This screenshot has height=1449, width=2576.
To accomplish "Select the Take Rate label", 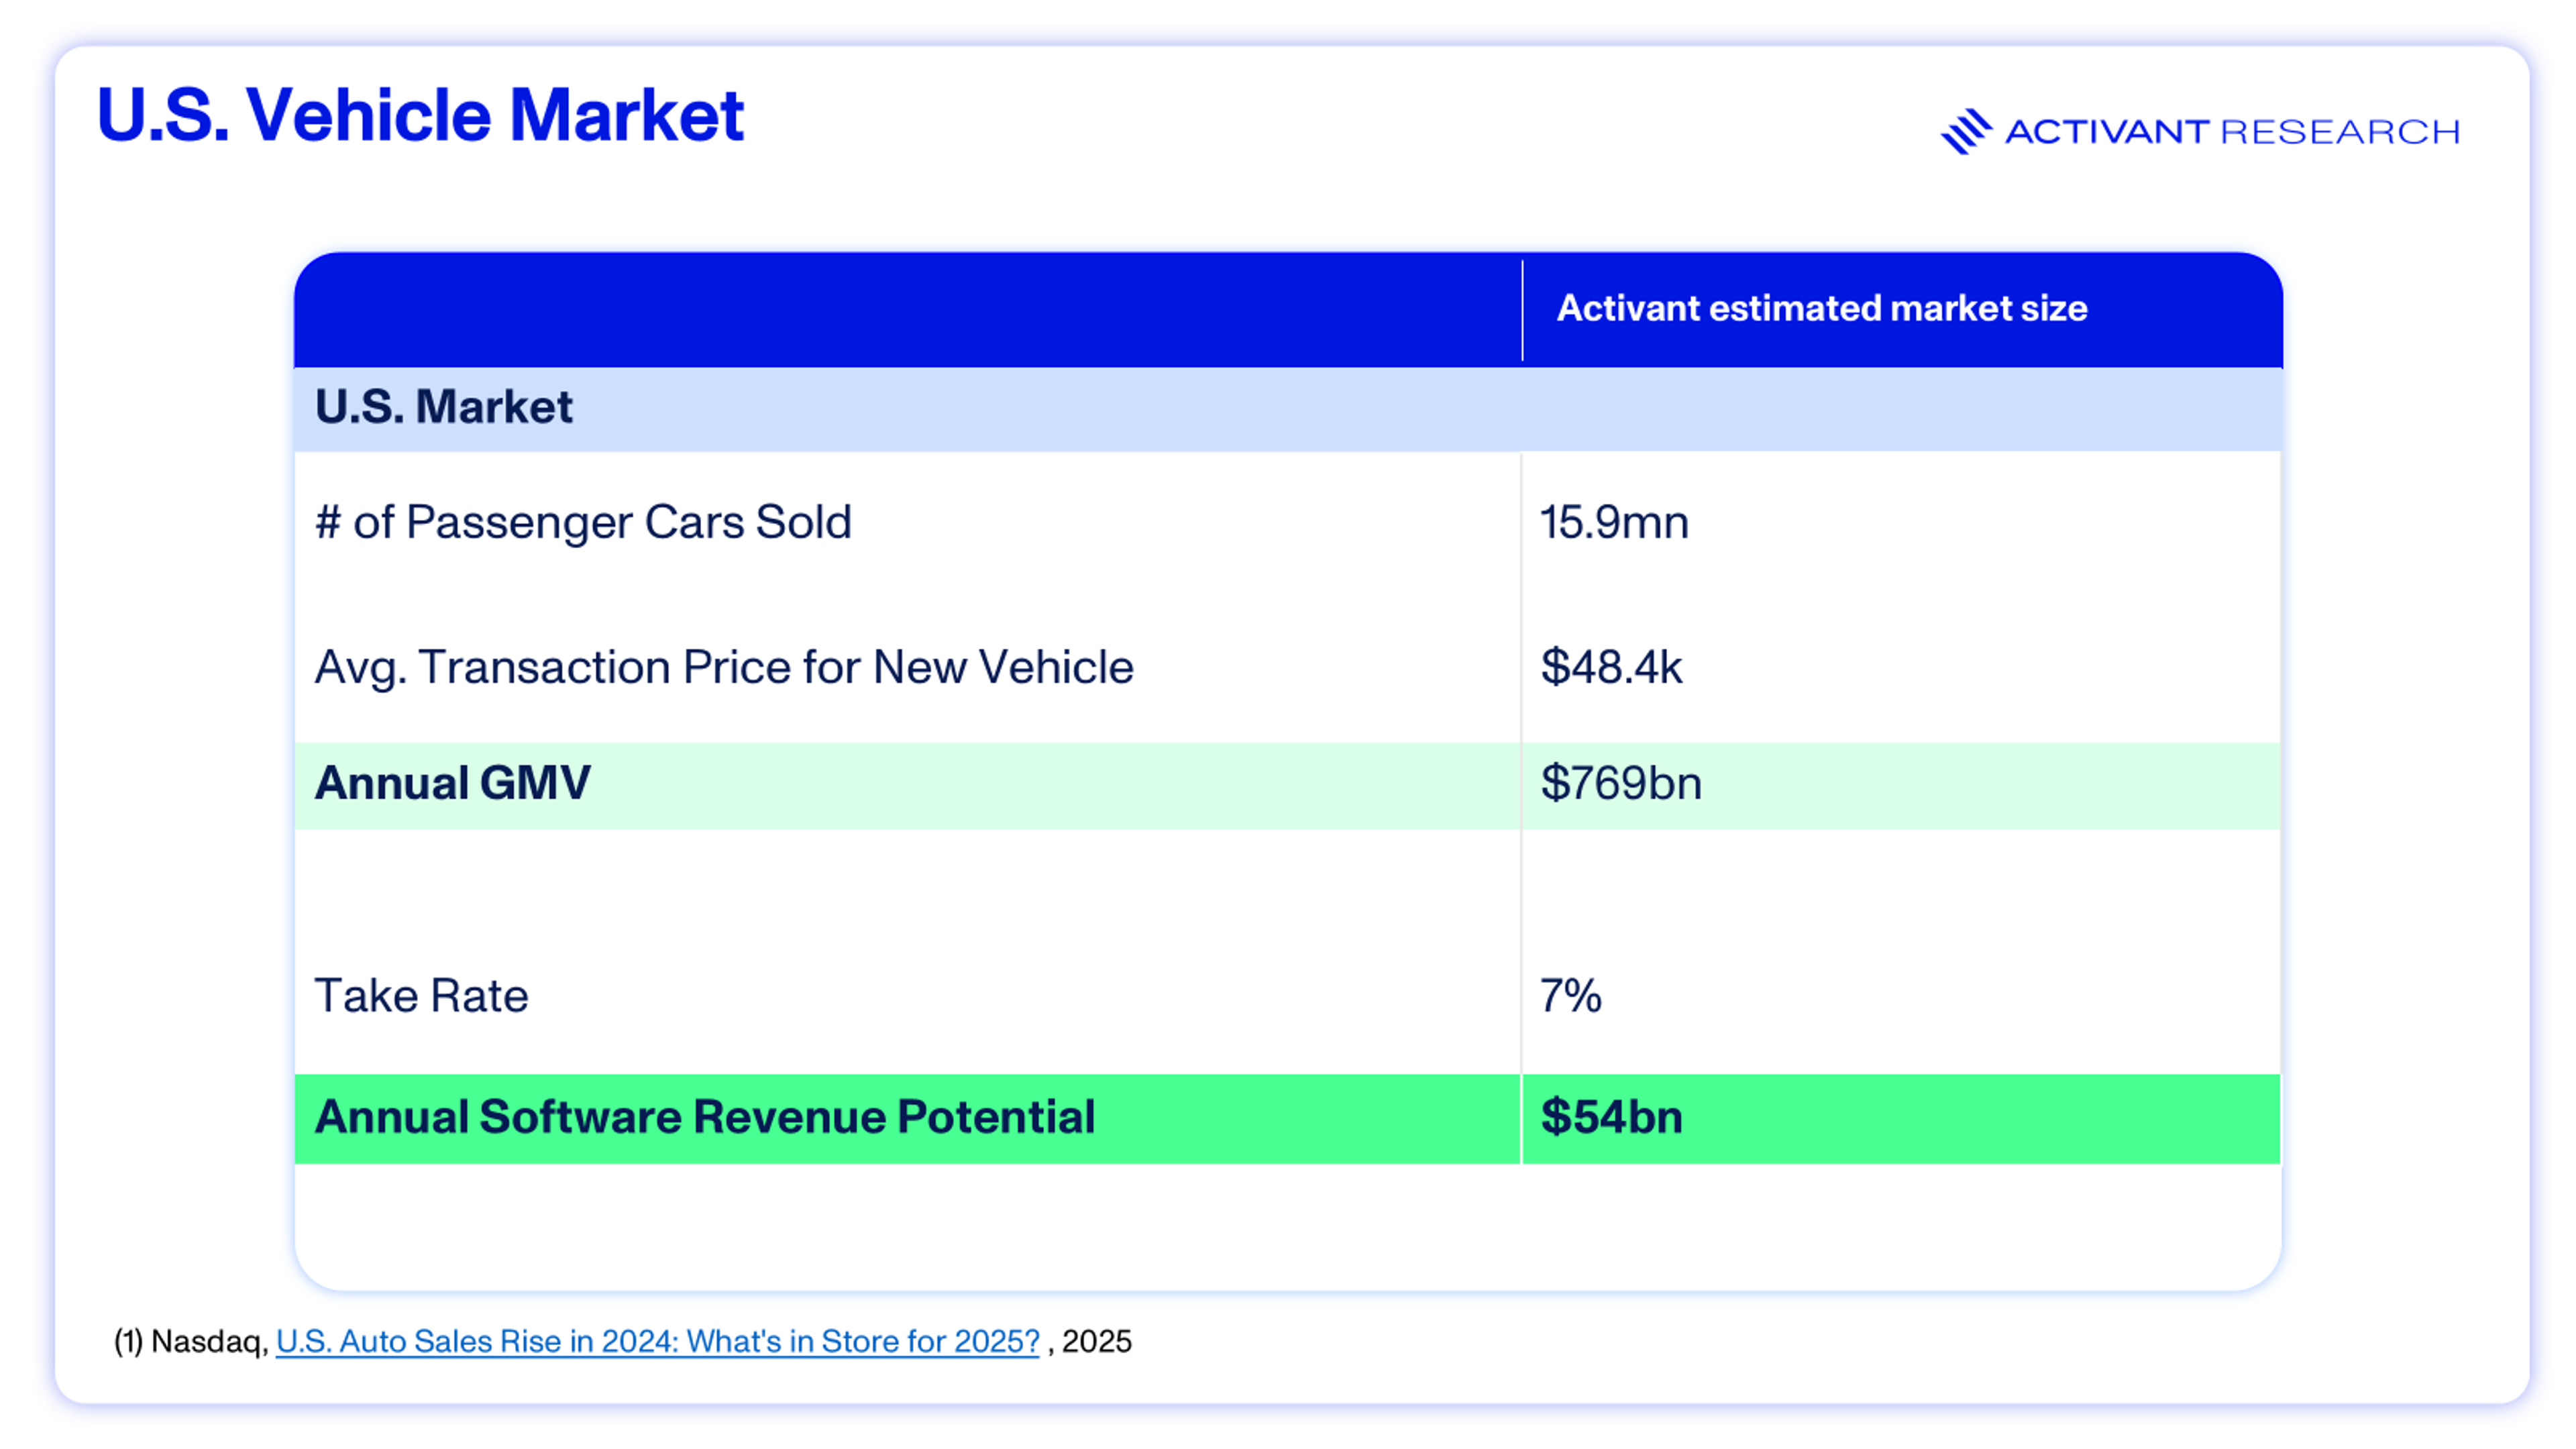I will [x=421, y=996].
